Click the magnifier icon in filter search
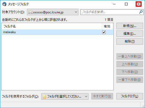 (141, 12)
